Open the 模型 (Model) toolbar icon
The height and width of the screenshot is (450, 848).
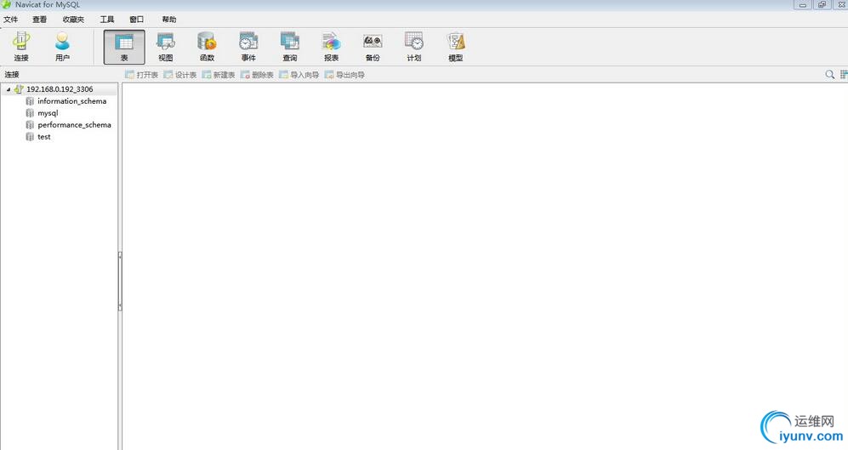coord(455,47)
